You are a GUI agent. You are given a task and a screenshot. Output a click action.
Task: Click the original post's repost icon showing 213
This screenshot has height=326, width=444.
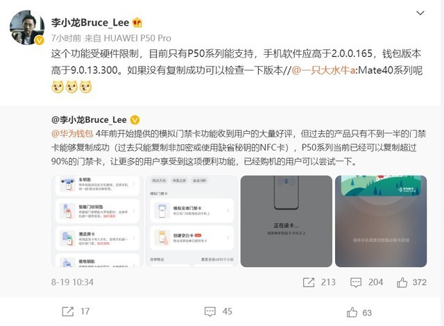309,282
